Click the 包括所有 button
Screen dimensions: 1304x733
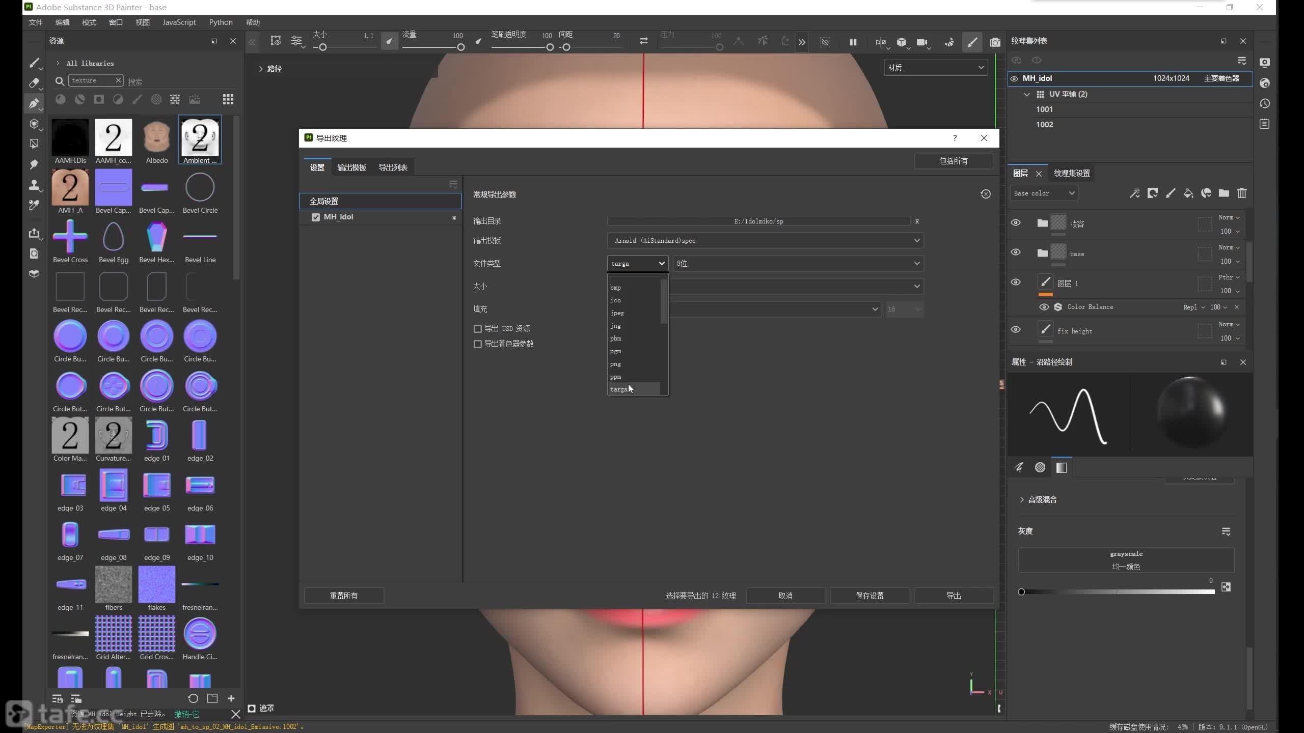(954, 161)
